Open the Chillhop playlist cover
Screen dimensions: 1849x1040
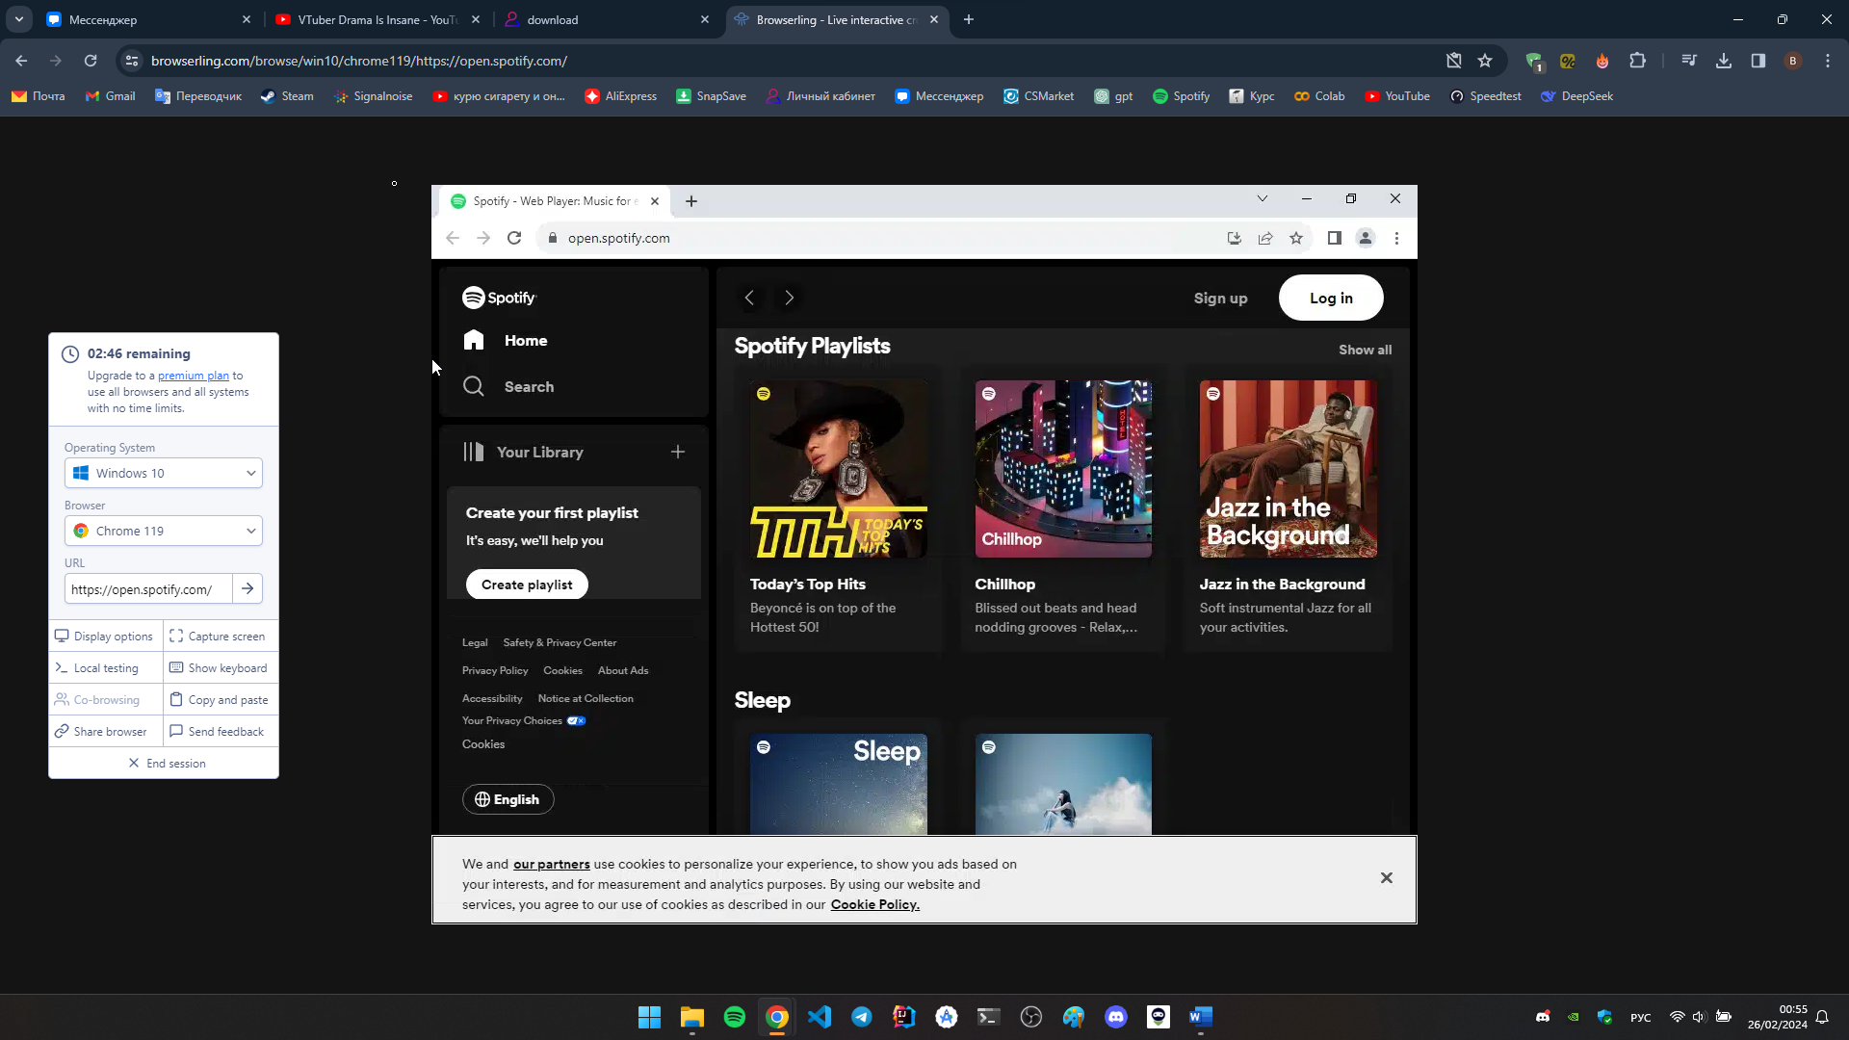(1063, 469)
